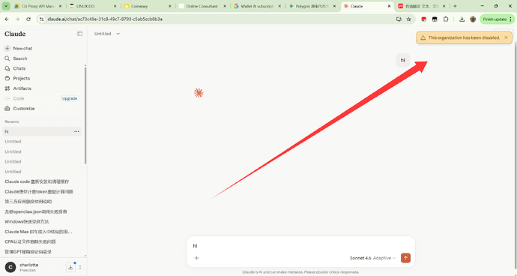This screenshot has width=517, height=276.
Task: Collapse the Claude sidebar panel
Action: coord(79,34)
